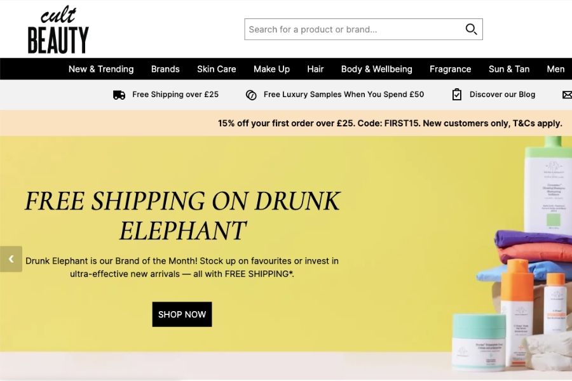Open the Make Up menu

click(271, 69)
